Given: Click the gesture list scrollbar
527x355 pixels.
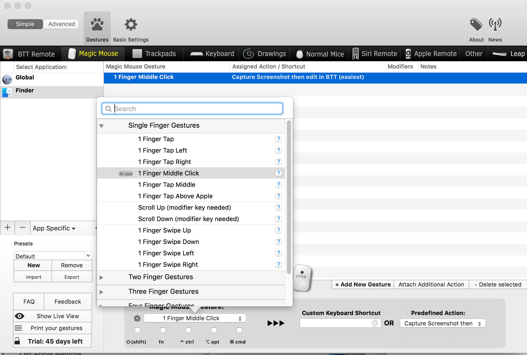Looking at the screenshot, I should coord(289,197).
